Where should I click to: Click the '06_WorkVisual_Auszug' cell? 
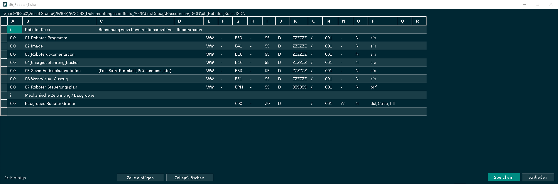[x=59, y=79]
